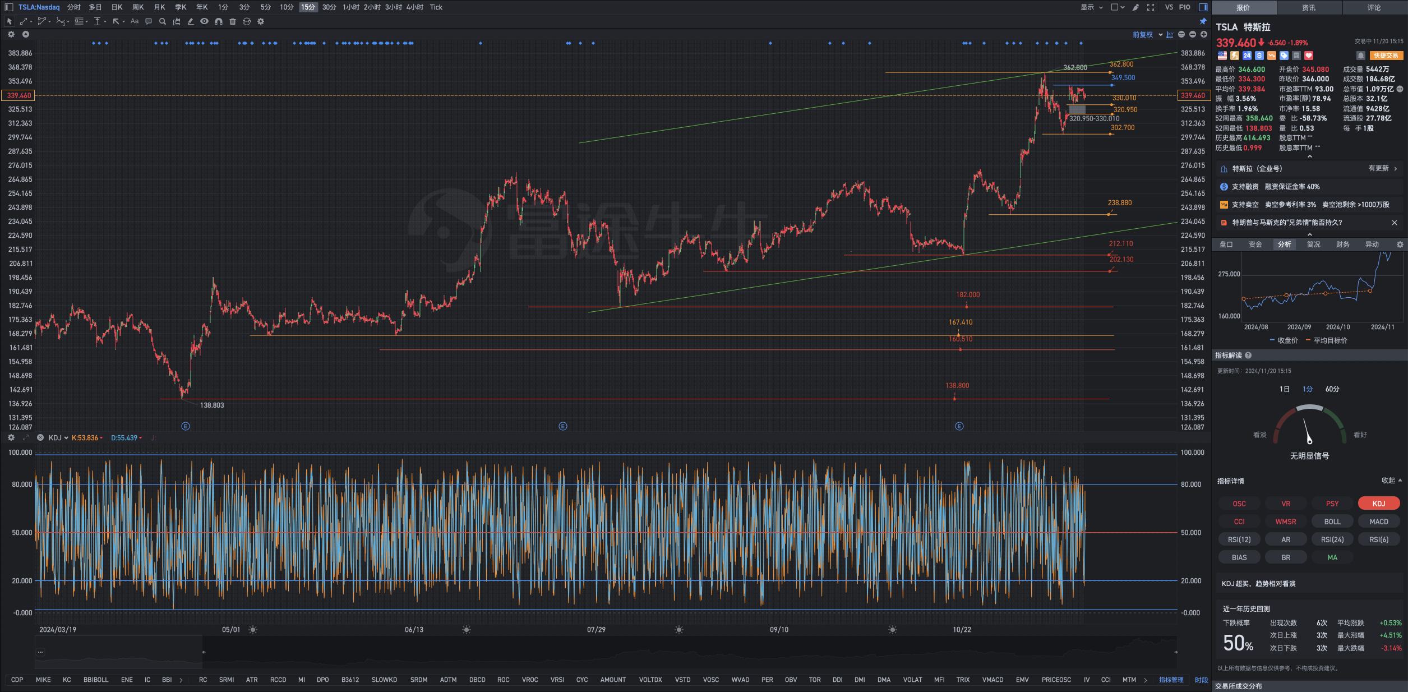Open the candlestick statistics tool
This screenshot has width=1408, height=692.
(177, 21)
